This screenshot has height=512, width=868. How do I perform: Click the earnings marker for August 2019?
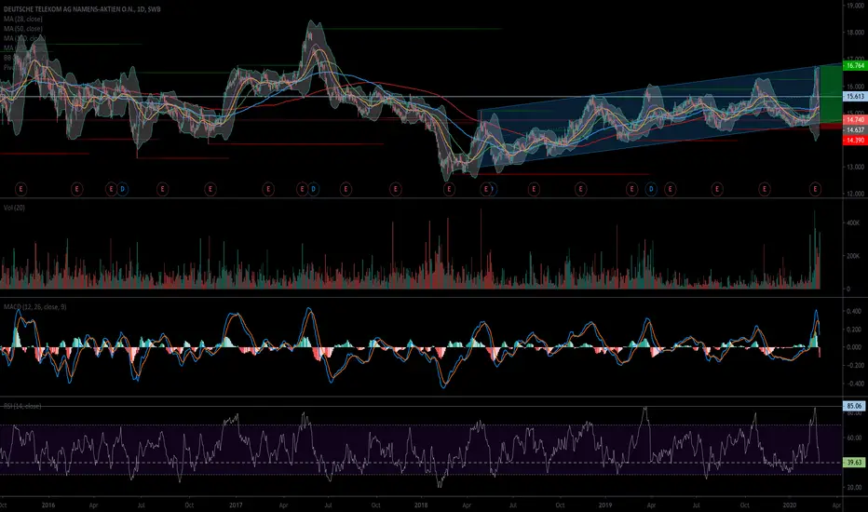tap(717, 189)
